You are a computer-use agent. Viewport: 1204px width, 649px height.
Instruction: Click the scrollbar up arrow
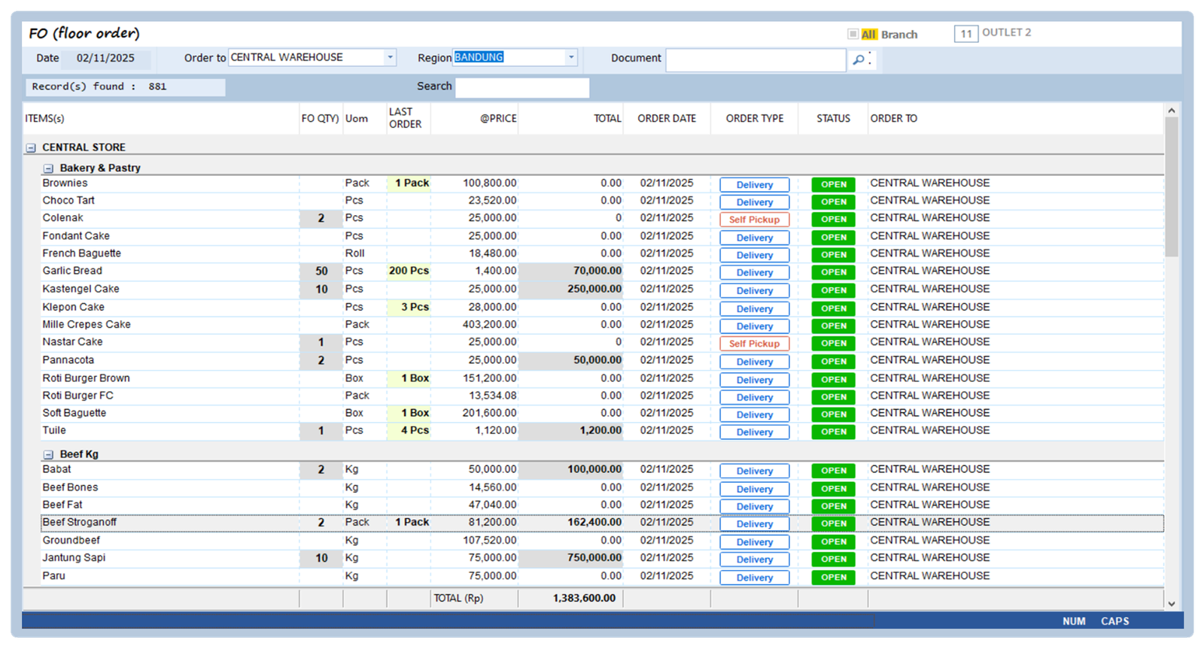pos(1171,111)
